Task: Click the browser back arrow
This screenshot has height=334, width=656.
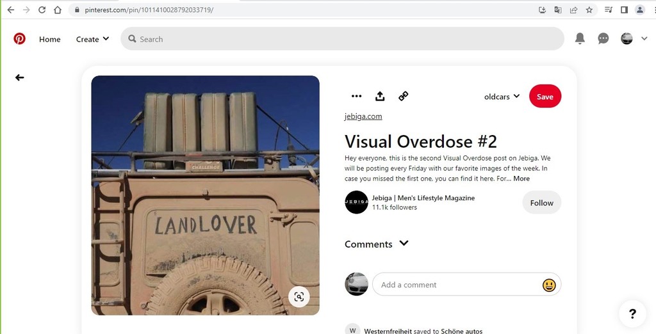Action: [11, 10]
